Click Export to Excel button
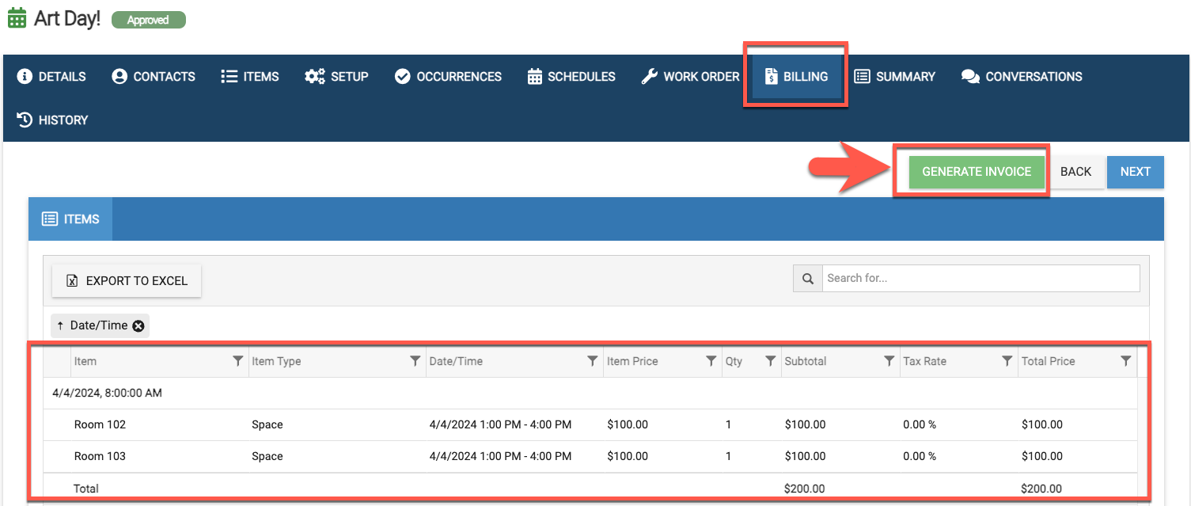 point(127,281)
